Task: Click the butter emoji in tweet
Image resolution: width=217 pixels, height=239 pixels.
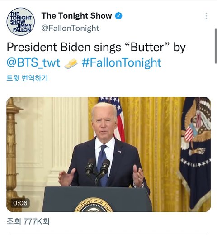Action: click(x=71, y=63)
